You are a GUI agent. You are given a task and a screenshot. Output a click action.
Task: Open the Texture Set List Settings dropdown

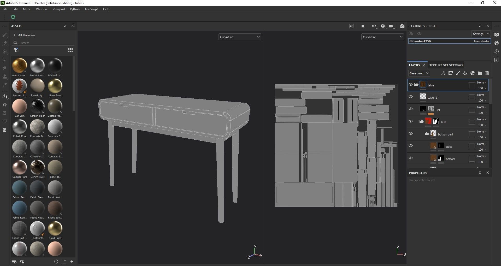point(481,34)
